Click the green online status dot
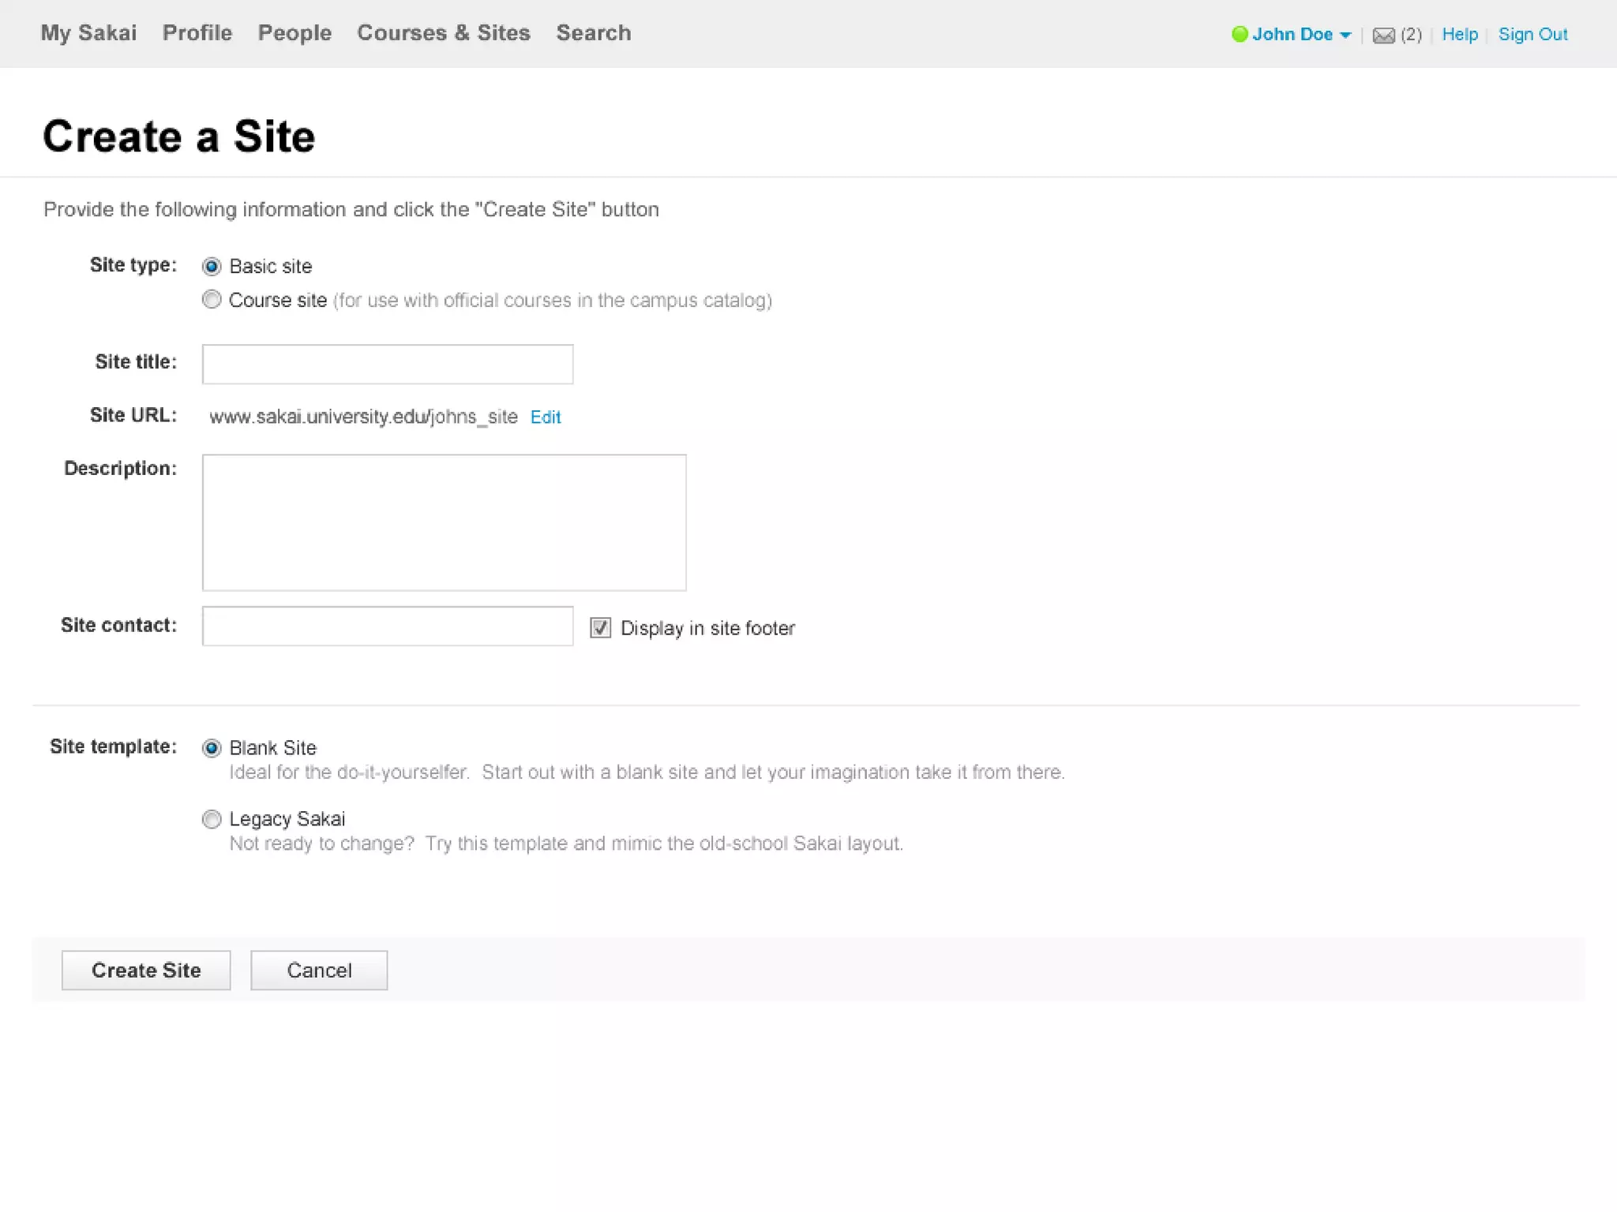 click(x=1240, y=34)
